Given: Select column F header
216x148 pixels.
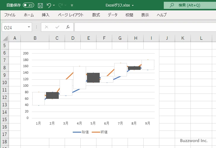Looking at the screenshot, I should coord(104,38).
